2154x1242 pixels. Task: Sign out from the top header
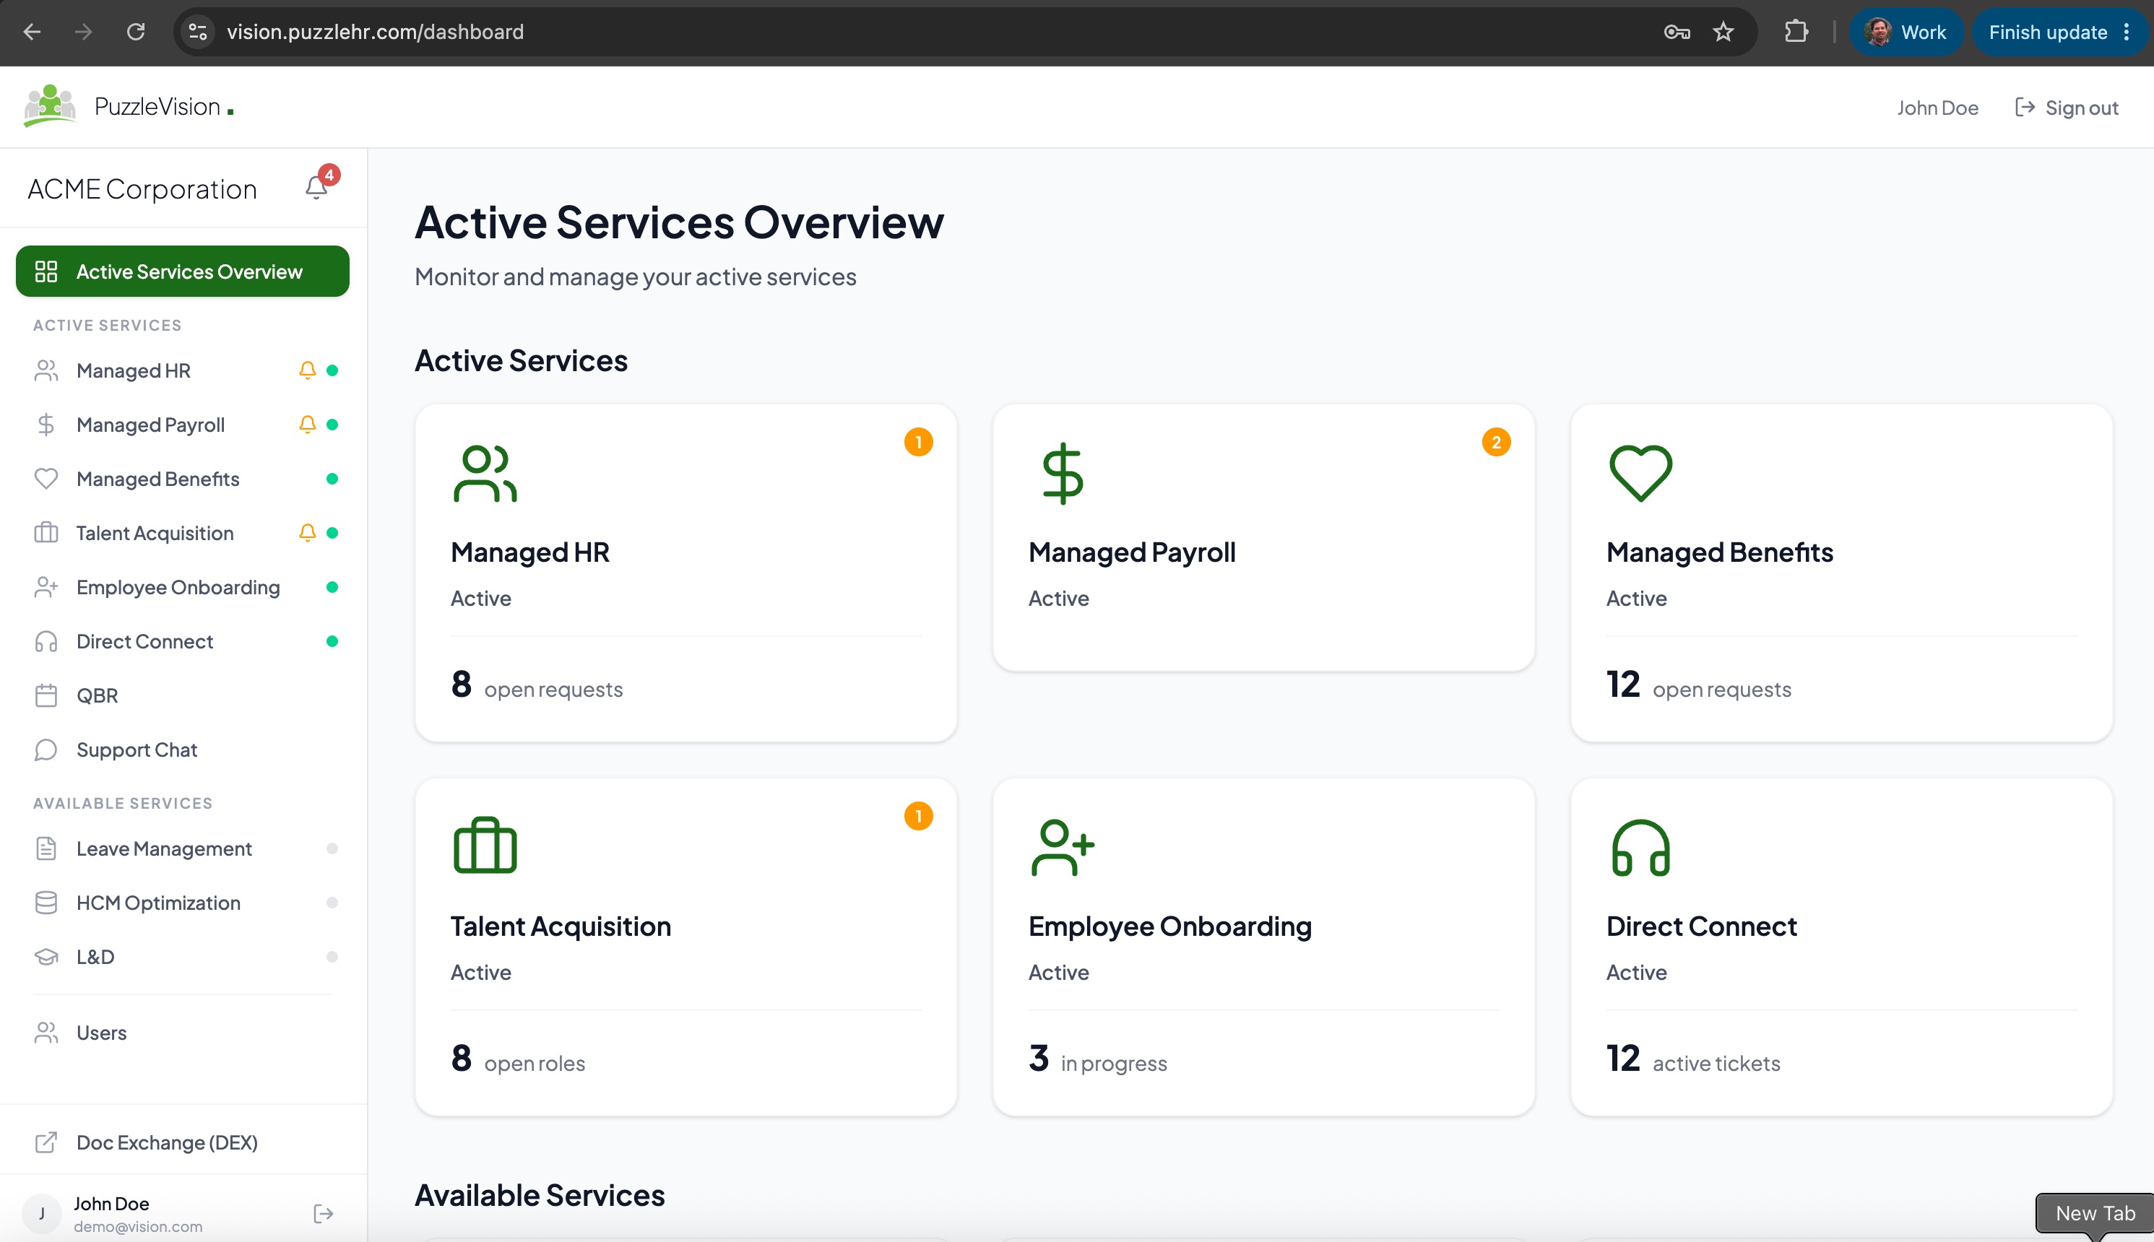(x=2066, y=108)
